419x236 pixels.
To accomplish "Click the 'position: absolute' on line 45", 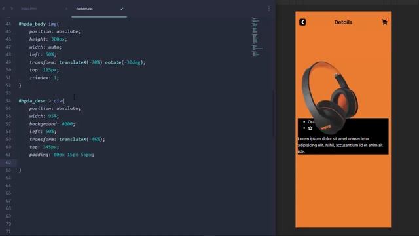I will (55, 31).
